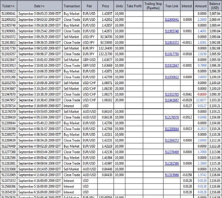
Task: Open the 511930822 trade link
Action: coord(172,77)
